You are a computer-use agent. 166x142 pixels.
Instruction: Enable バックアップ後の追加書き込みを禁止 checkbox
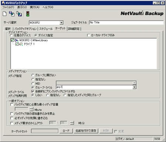coord(12,114)
